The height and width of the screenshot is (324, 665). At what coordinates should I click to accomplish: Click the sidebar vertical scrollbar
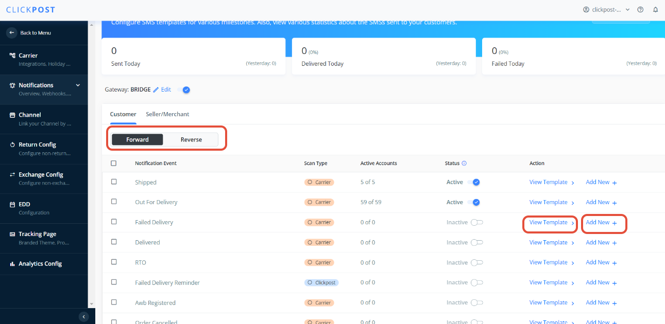pos(92,164)
